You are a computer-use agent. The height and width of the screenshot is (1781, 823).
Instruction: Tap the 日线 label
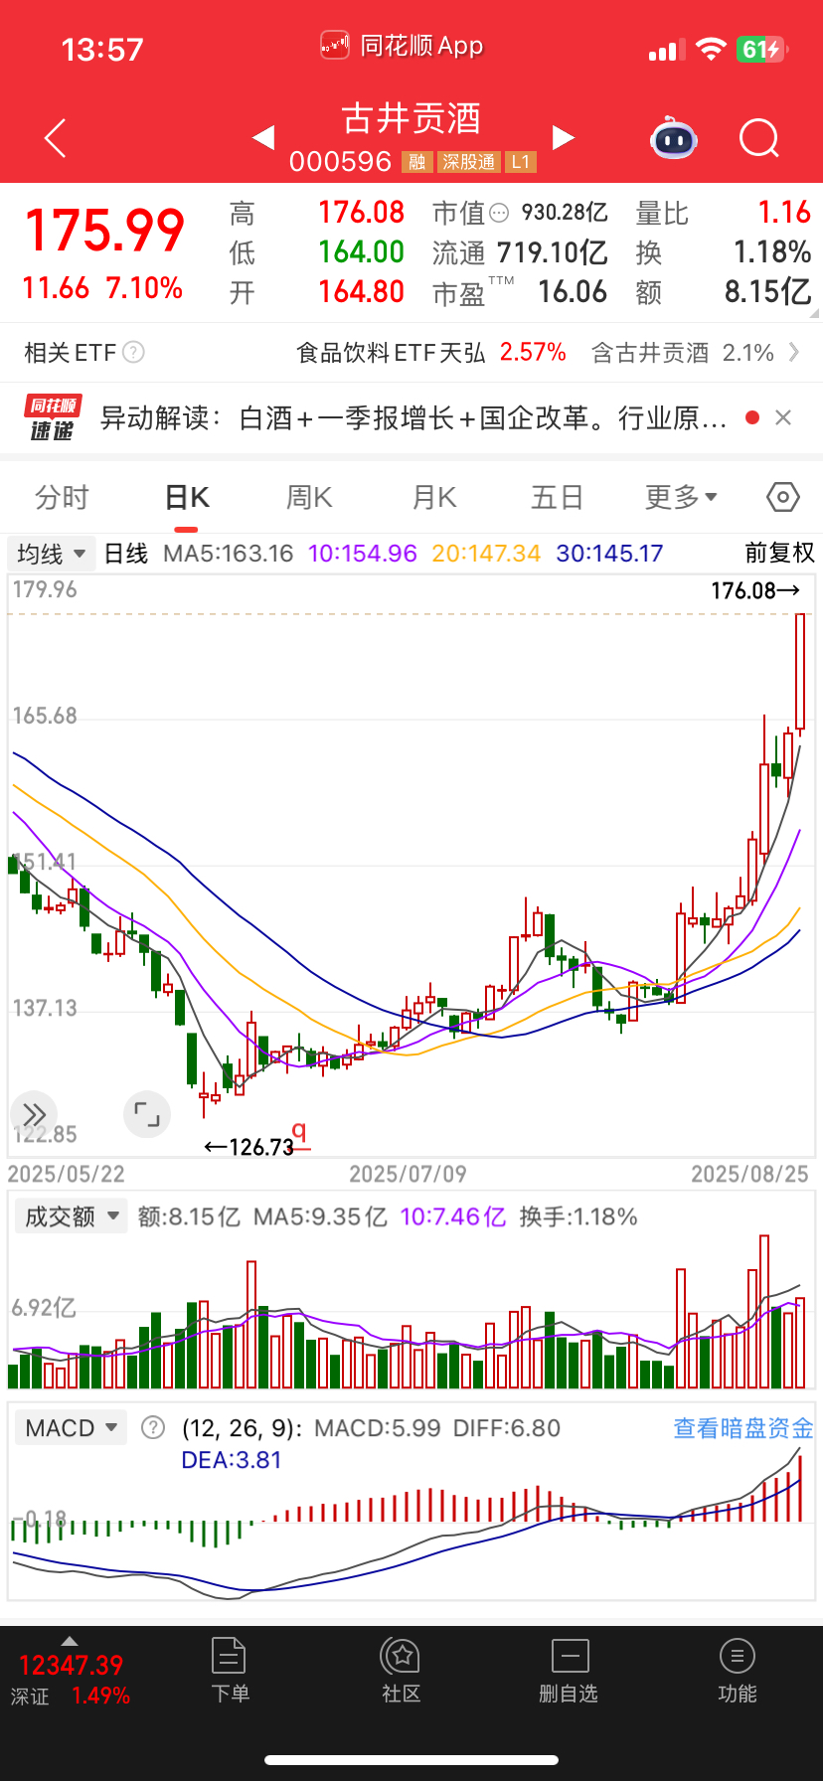pyautogui.click(x=126, y=554)
